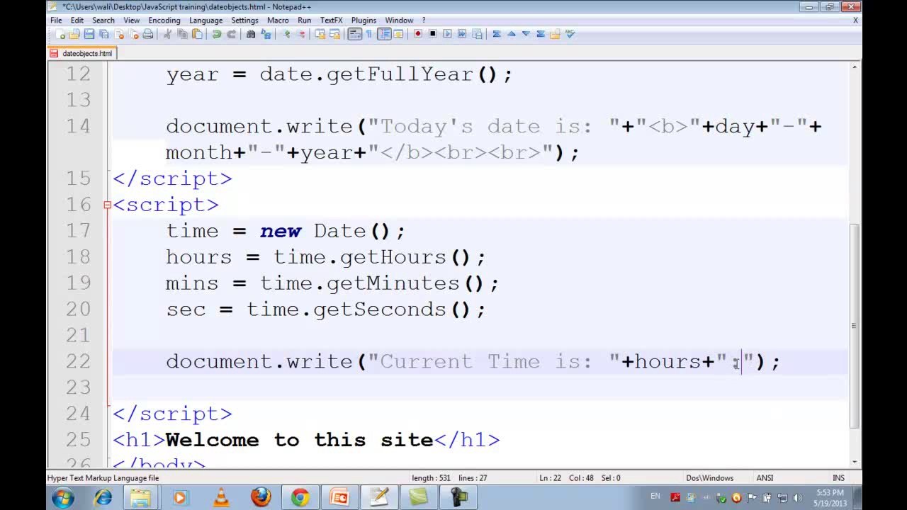Click the Paste toolbar icon
Screen dimensions: 907x510
197,34
